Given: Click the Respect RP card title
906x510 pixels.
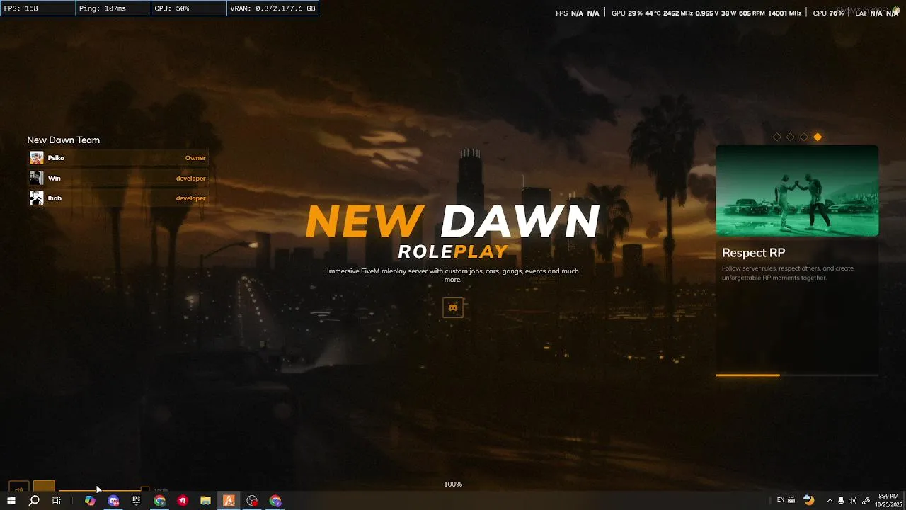Looking at the screenshot, I should coord(753,253).
